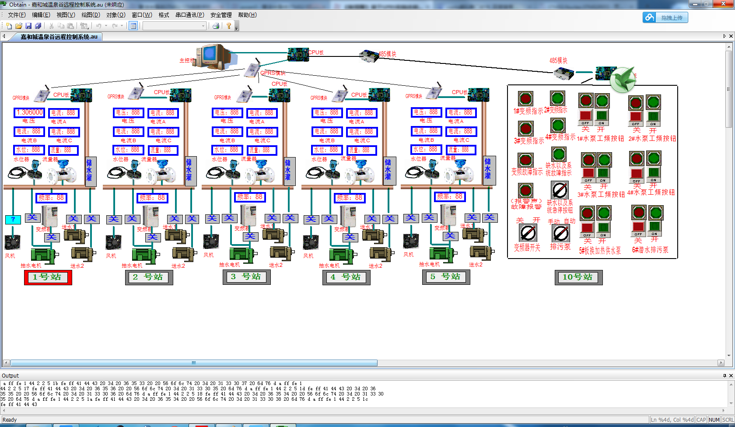Click the main control computer icon

click(213, 56)
